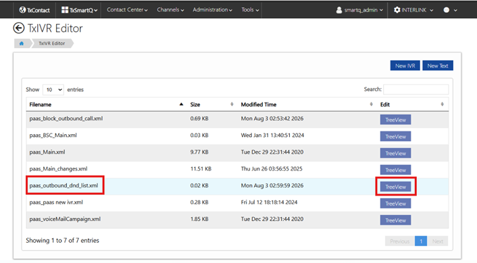Click the 0.69 KB size cell
This screenshot has height=263, width=477.
tap(199, 119)
